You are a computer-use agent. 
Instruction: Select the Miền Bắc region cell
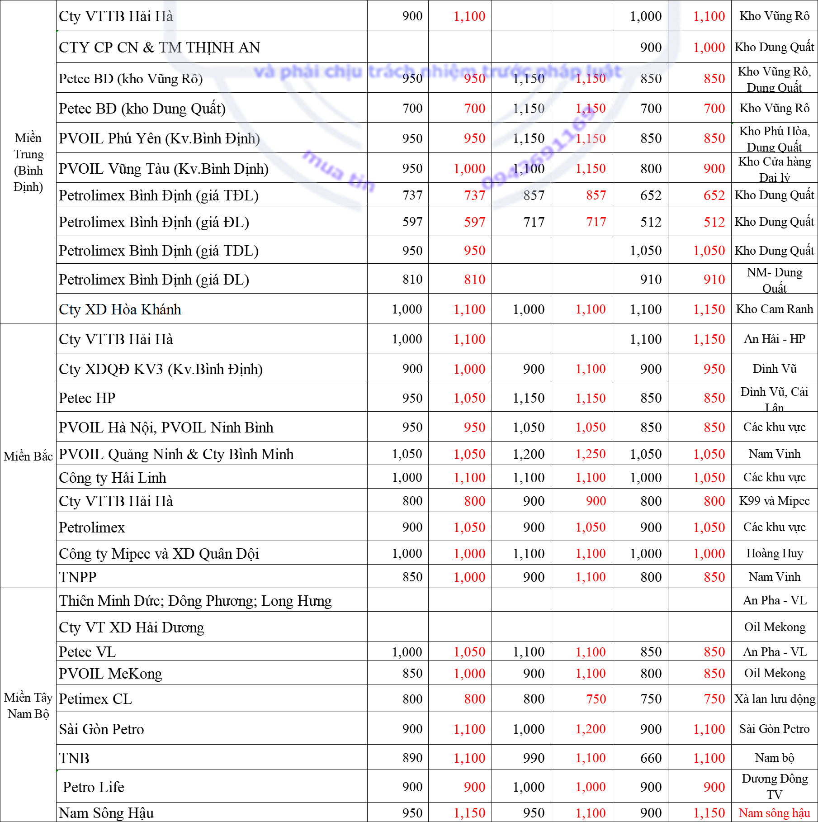[28, 456]
